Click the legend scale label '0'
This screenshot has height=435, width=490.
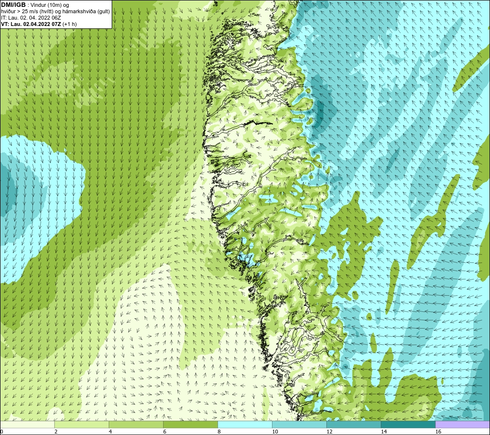coord(2,432)
